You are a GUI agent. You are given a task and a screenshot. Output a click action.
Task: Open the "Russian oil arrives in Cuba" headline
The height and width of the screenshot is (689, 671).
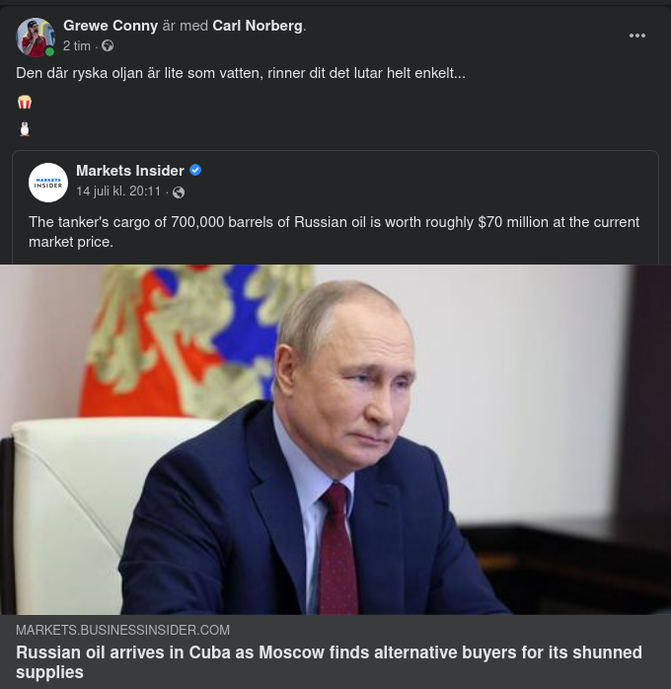pyautogui.click(x=329, y=661)
